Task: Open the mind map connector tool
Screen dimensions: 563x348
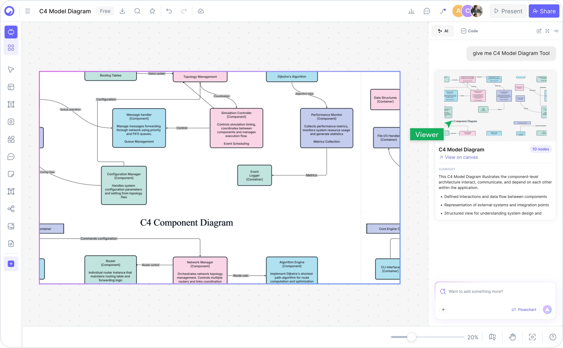Action: click(x=11, y=209)
